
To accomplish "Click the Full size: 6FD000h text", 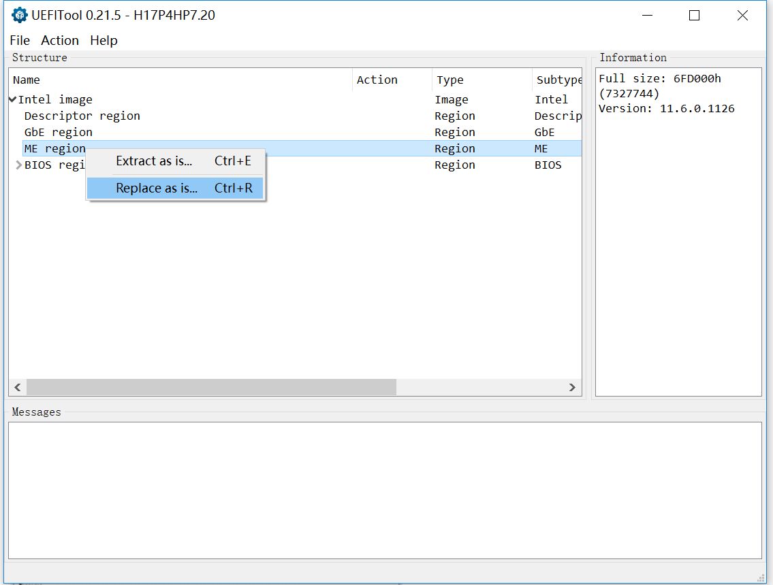I will point(660,78).
